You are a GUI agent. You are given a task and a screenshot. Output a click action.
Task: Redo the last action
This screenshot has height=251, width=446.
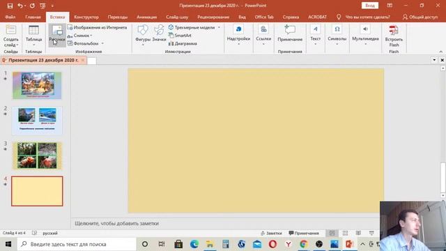pos(32,6)
